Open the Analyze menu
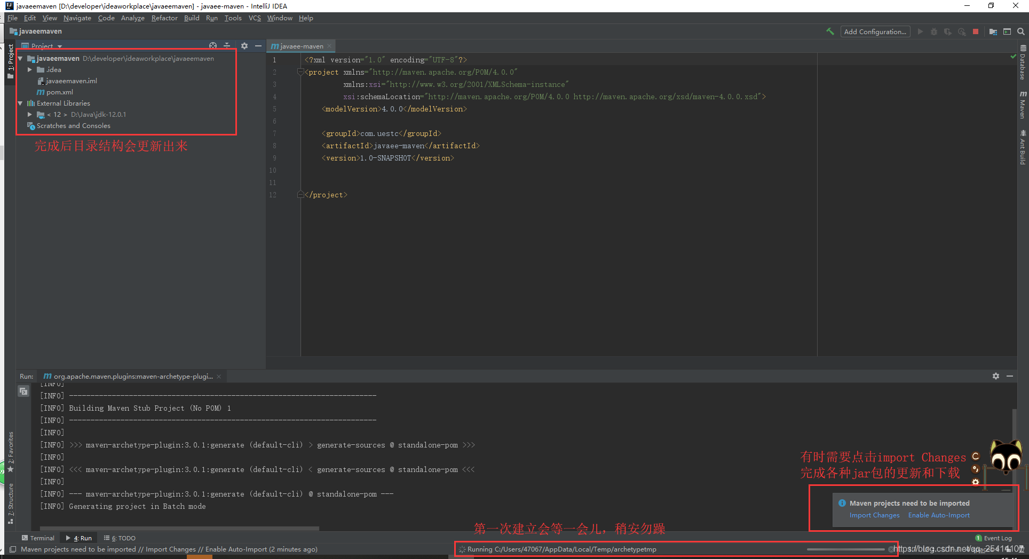1029x559 pixels. (x=133, y=18)
